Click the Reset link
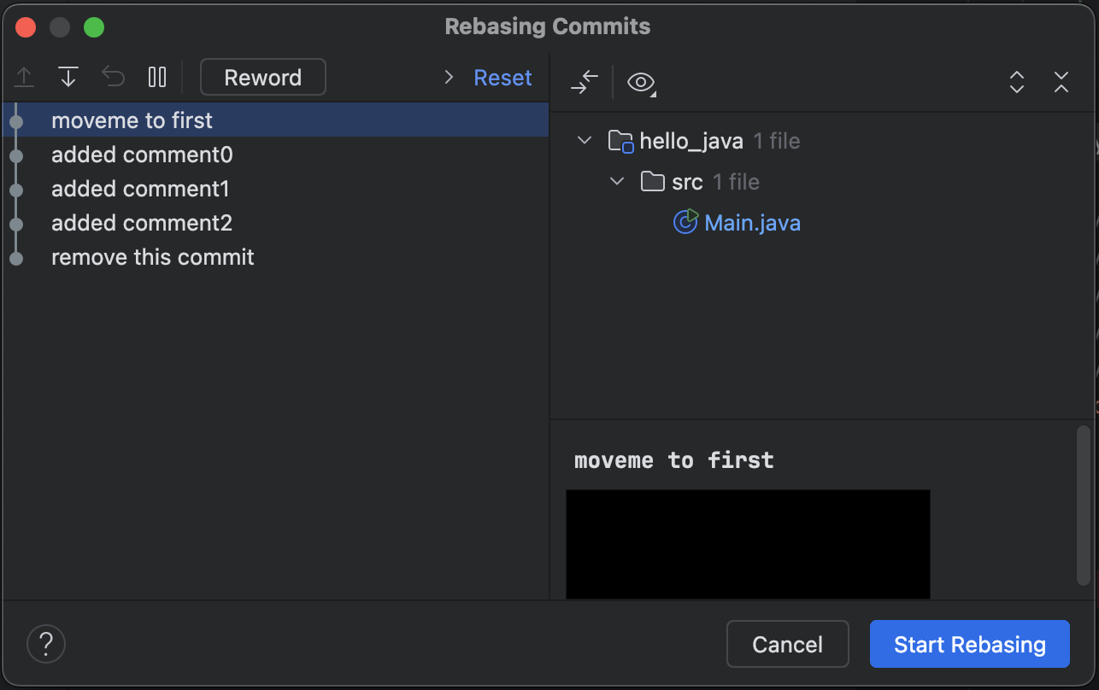 (502, 78)
